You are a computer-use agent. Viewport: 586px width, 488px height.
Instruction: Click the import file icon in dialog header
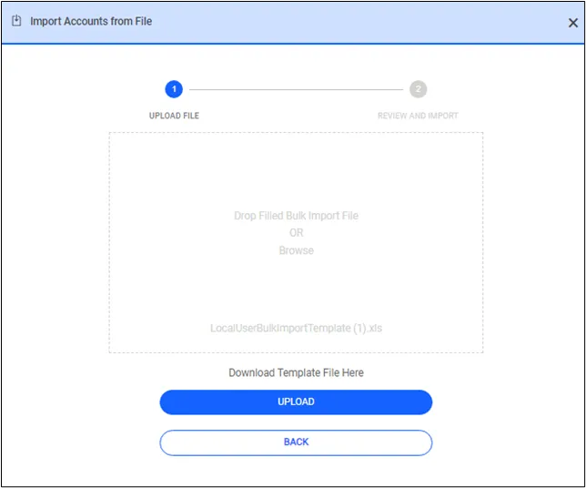click(16, 21)
